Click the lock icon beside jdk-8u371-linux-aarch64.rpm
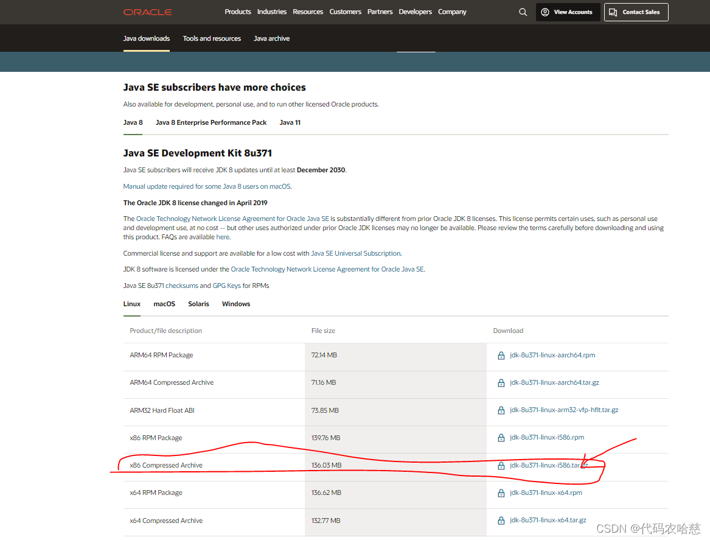710x540 pixels. [501, 355]
